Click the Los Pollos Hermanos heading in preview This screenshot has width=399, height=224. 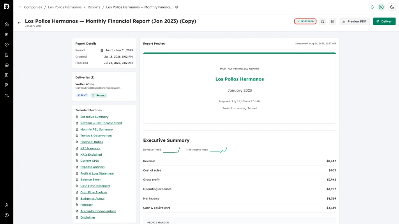(x=240, y=79)
